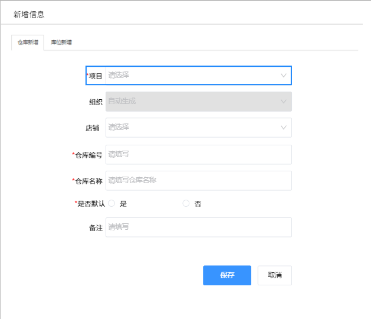Image resolution: width=371 pixels, height=319 pixels.
Task: Click the disabled 组织 自动生成 dropdown
Action: point(199,102)
